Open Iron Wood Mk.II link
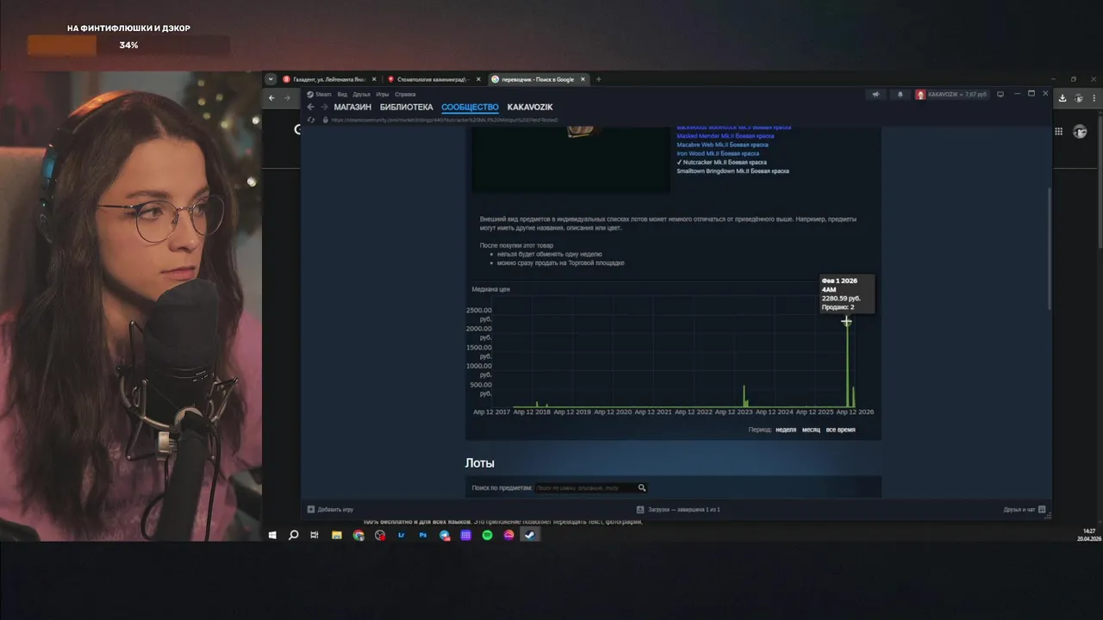 tap(718, 153)
